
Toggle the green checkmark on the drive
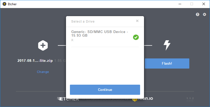(x=136, y=37)
